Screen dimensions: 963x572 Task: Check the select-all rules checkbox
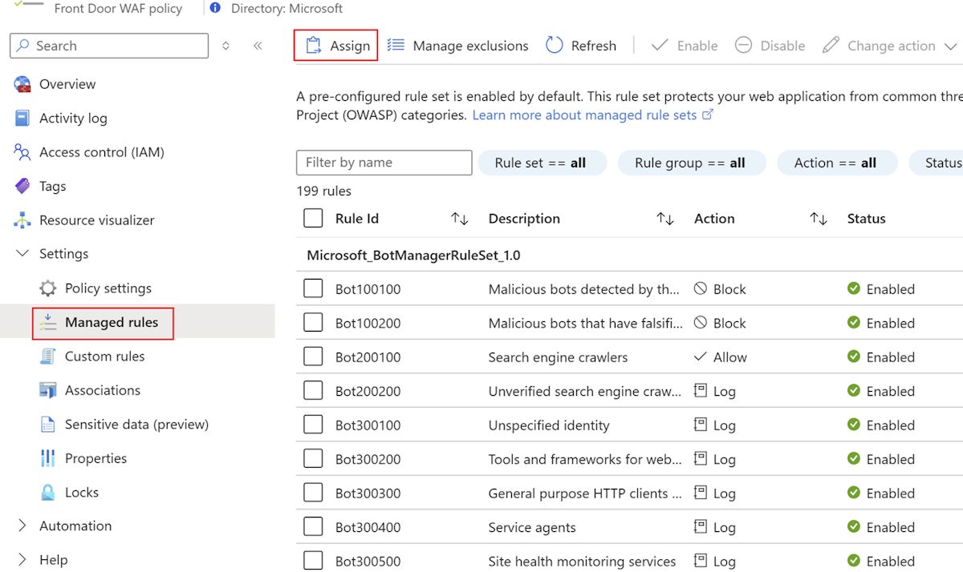(x=312, y=218)
